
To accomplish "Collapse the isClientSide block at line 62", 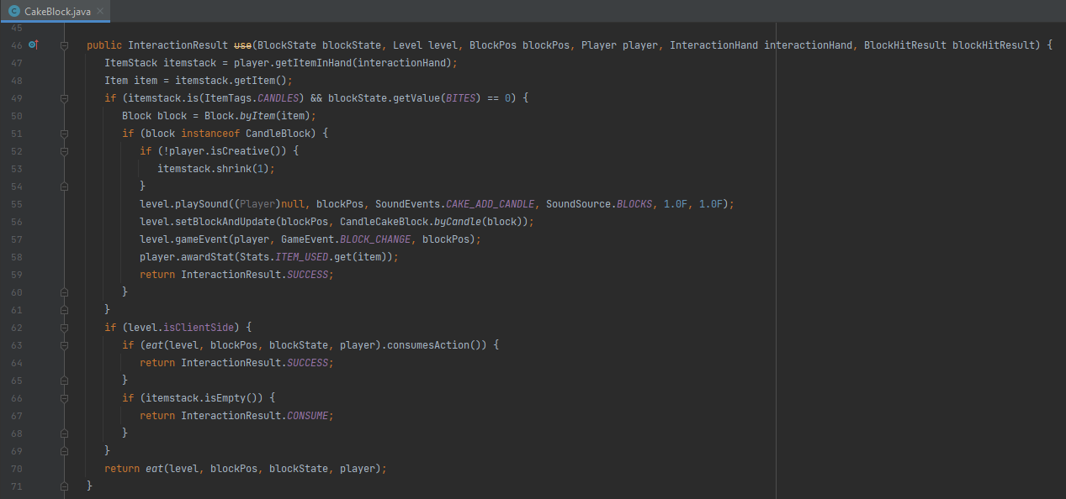I will click(x=64, y=328).
